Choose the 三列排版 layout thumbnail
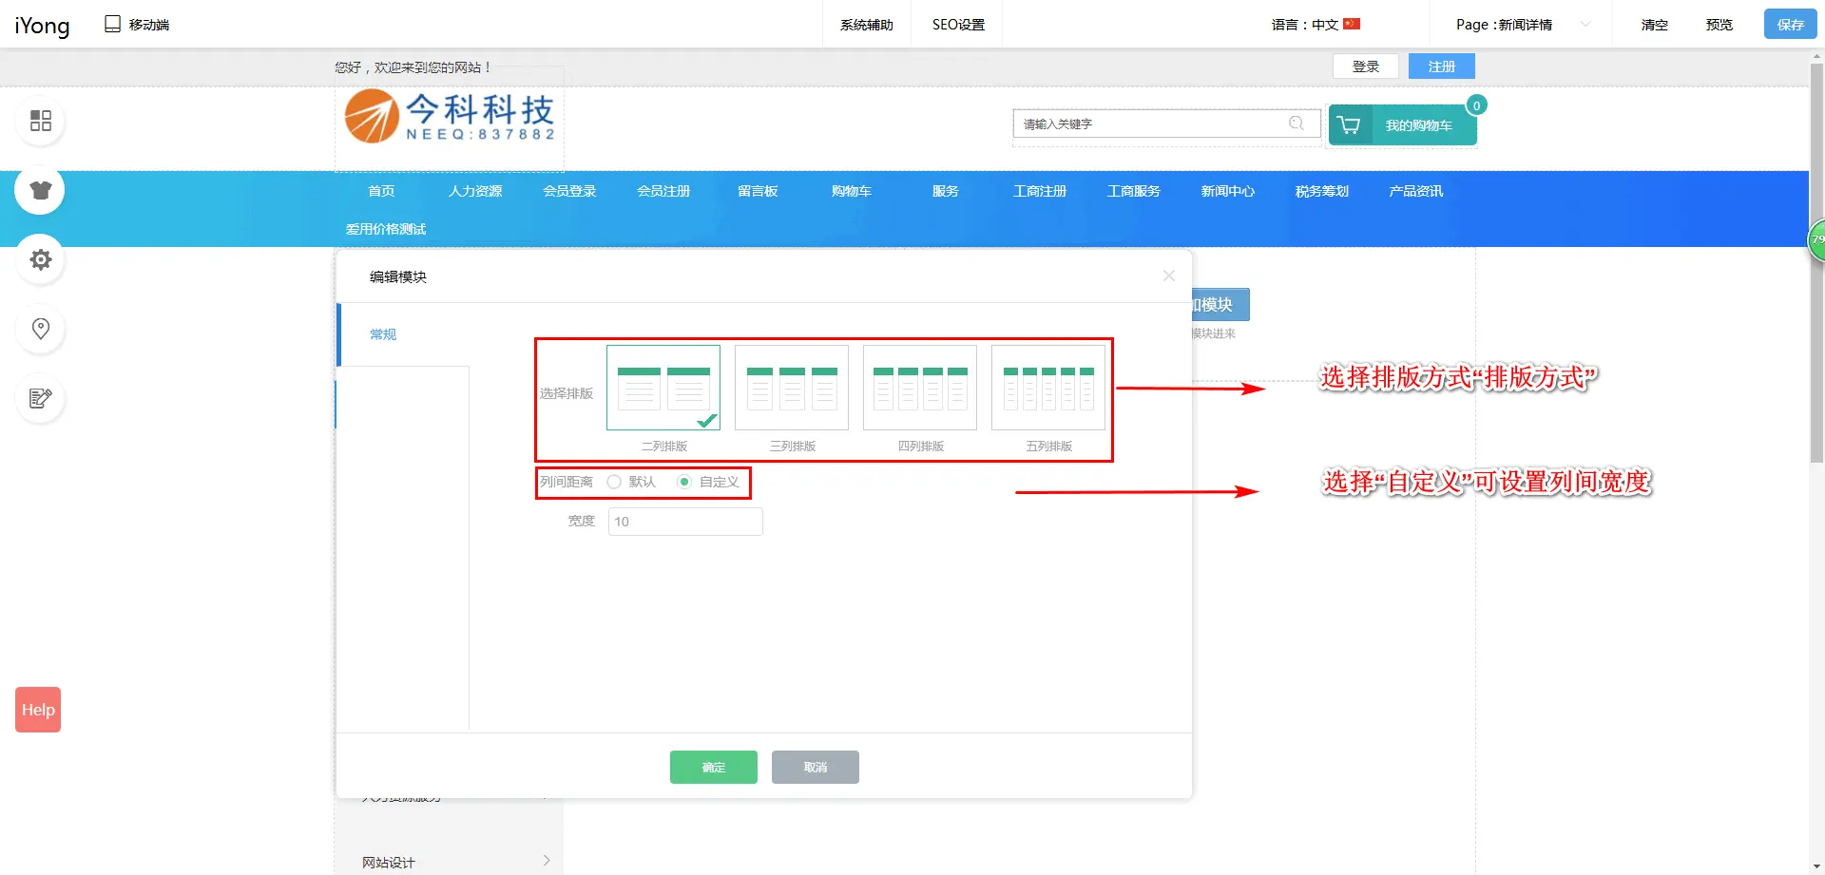The height and width of the screenshot is (875, 1825). 792,388
